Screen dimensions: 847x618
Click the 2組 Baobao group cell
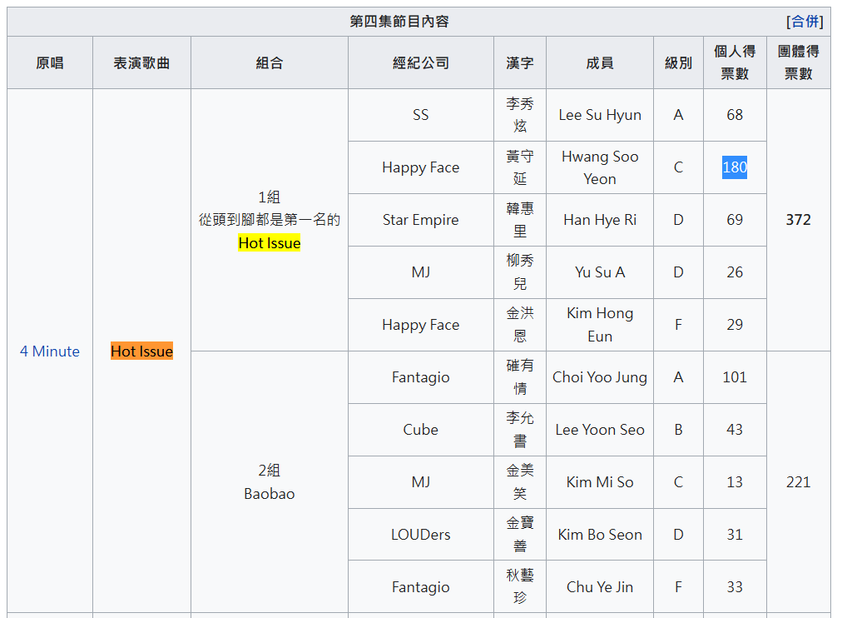pos(269,482)
